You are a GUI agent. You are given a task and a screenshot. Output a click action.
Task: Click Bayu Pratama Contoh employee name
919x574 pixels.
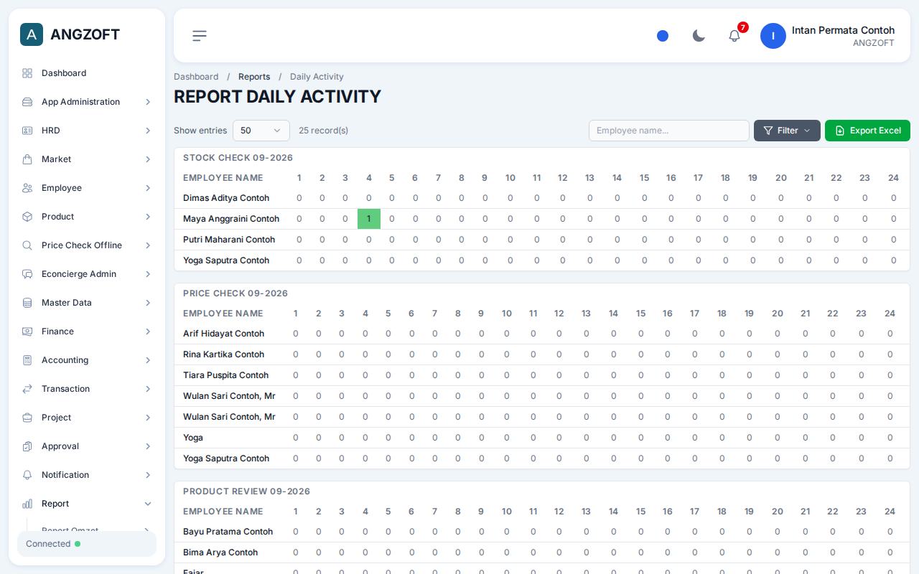[228, 532]
